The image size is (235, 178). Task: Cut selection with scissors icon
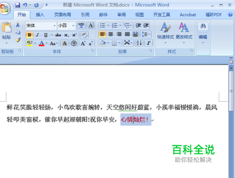point(18,25)
